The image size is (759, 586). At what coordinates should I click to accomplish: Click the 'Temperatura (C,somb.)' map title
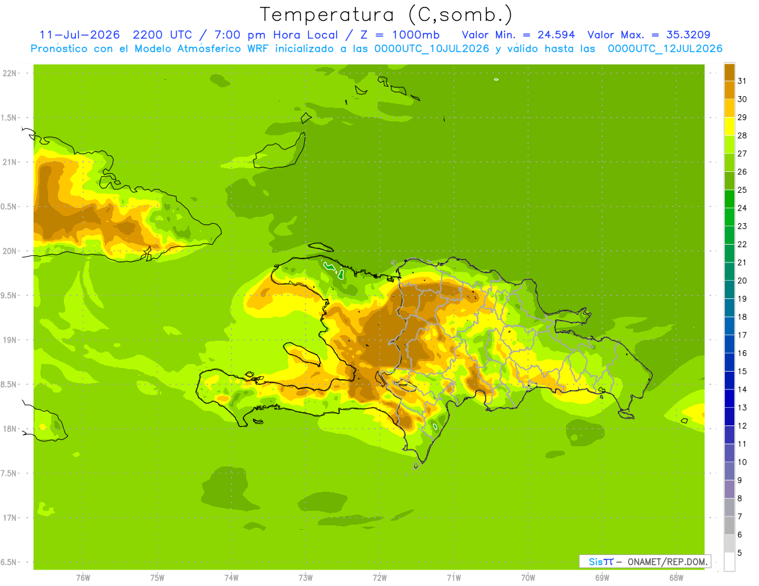(386, 15)
